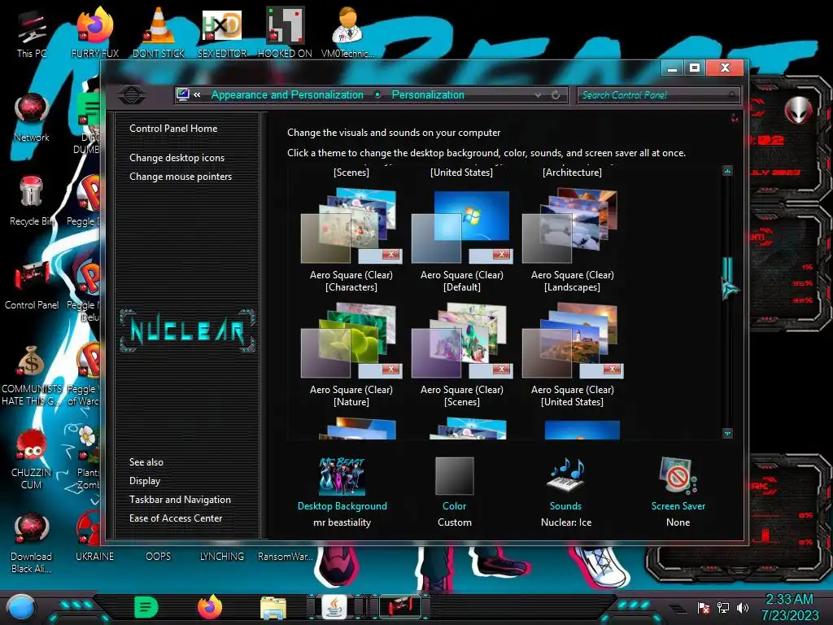Open Display under See also

pos(145,481)
